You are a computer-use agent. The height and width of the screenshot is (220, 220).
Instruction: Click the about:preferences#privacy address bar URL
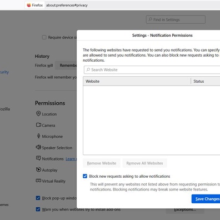[67, 5]
